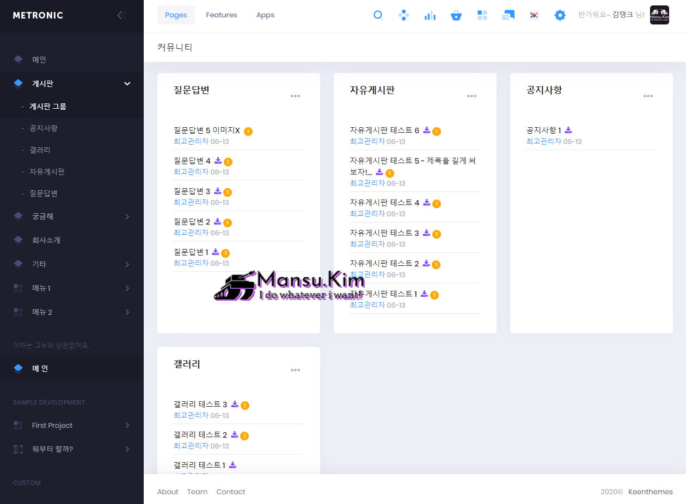Click download icon next to 자유게시판 테스트 6
The width and height of the screenshot is (686, 504).
coord(427,130)
